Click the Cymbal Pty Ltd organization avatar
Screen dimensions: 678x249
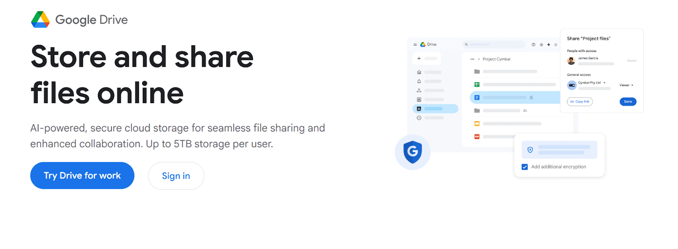(572, 85)
